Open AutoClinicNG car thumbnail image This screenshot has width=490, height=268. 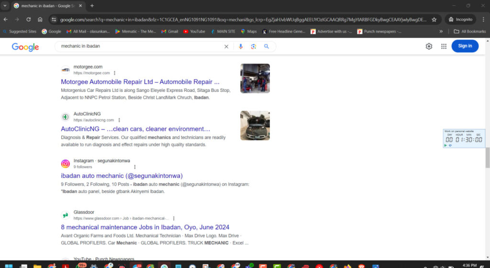[x=255, y=125]
